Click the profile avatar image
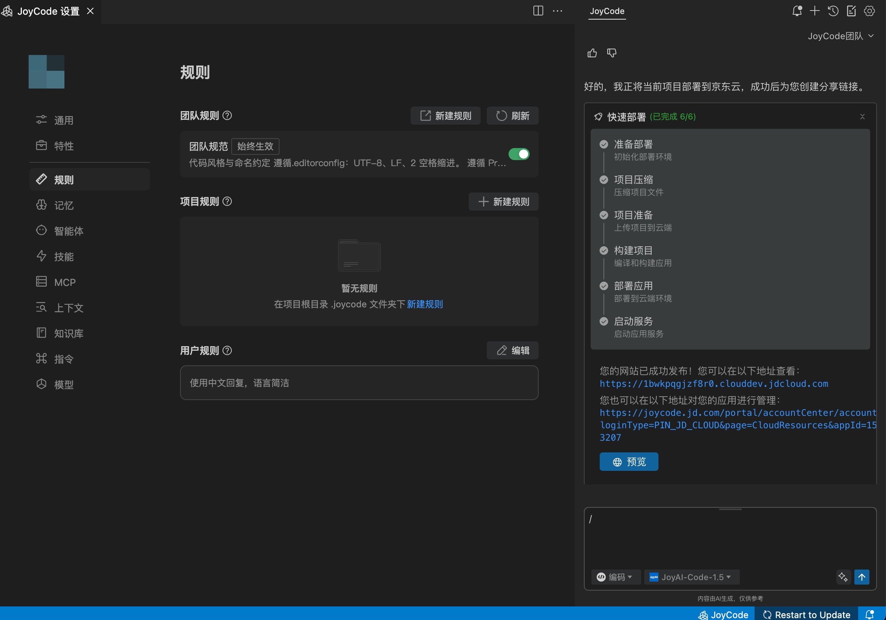This screenshot has width=886, height=620. 46,72
